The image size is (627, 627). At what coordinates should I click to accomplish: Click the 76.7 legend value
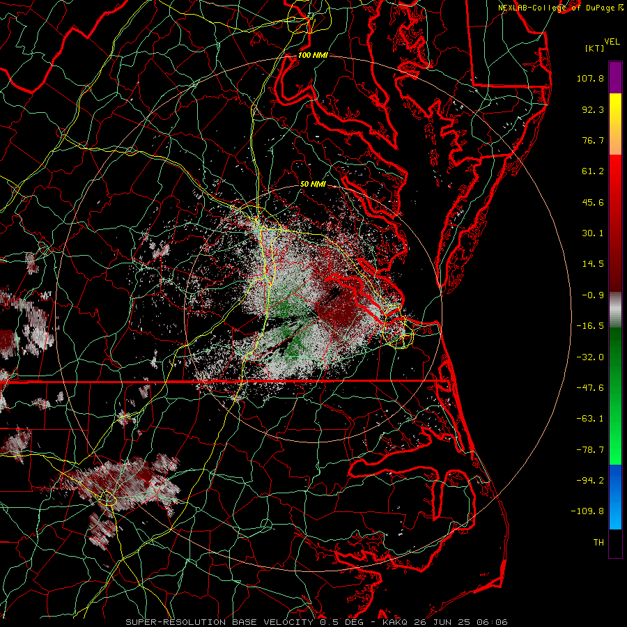[593, 140]
